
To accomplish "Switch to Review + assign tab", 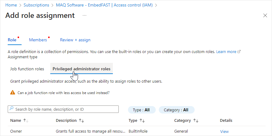I will (x=75, y=40).
